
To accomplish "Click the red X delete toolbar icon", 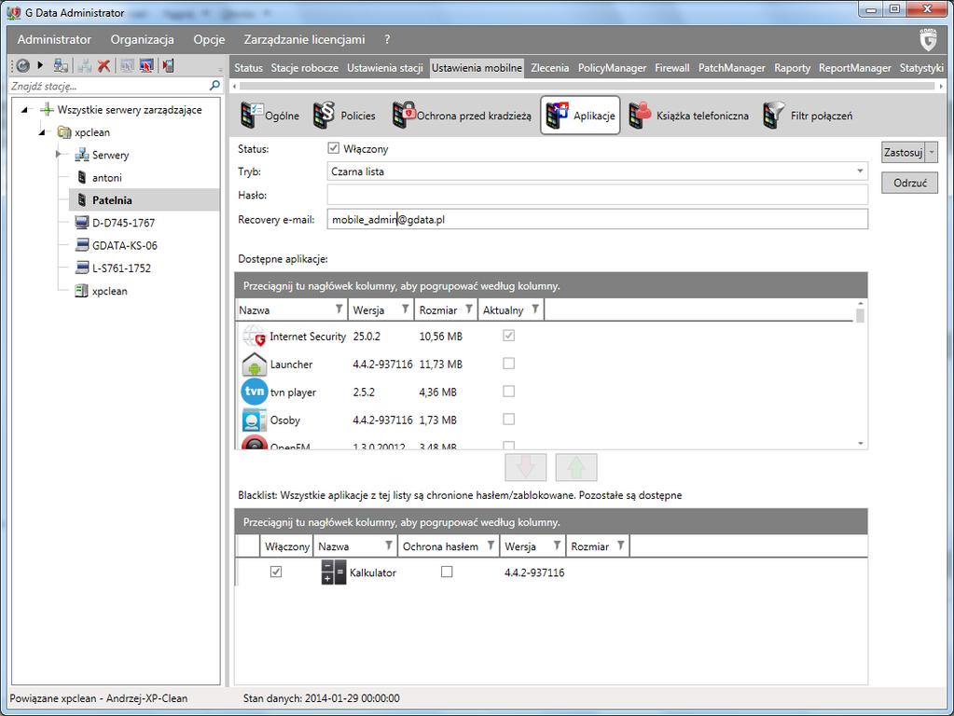I will 104,65.
